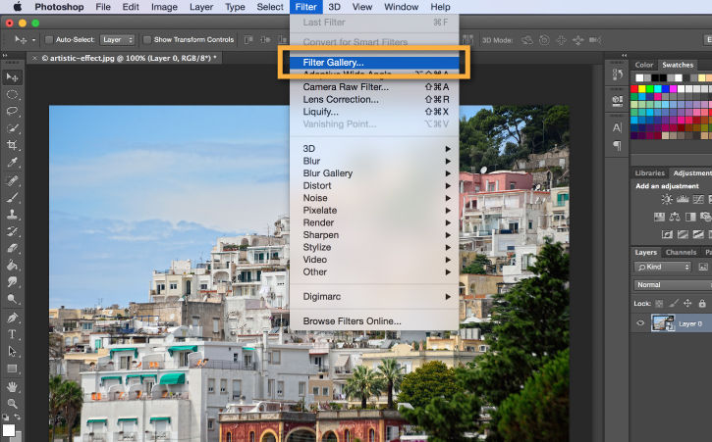
Task: Add a Black & White adjustment
Action: (x=690, y=217)
